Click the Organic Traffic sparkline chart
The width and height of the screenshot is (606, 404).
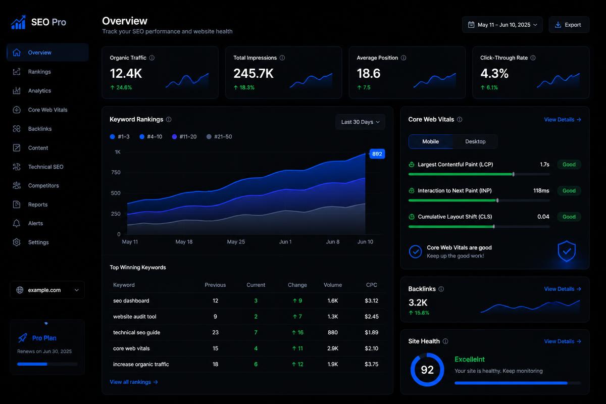coord(187,81)
